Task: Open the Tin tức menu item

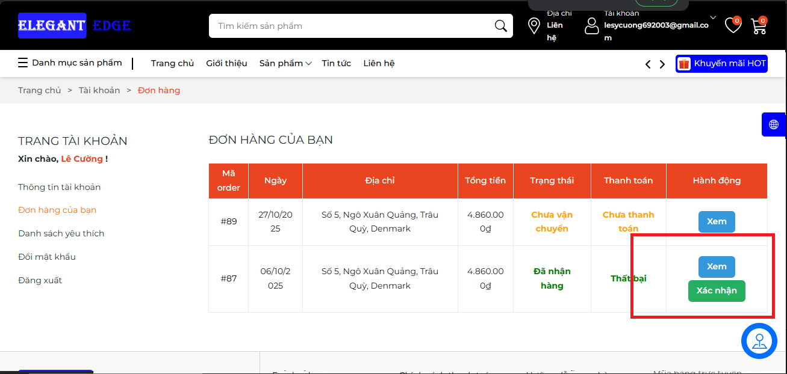Action: 336,63
